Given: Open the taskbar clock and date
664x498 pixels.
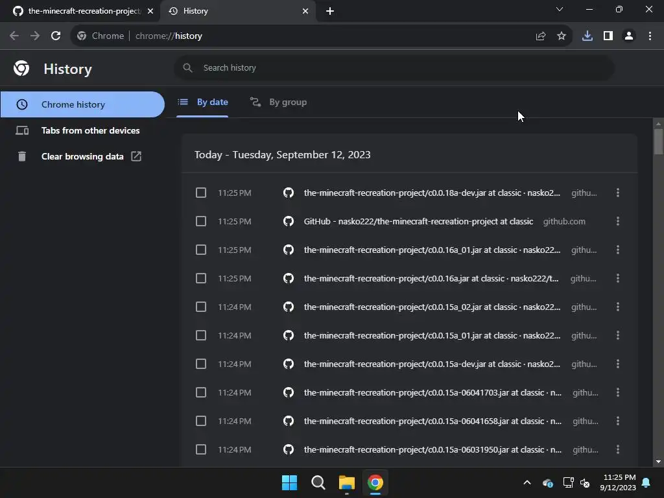Looking at the screenshot, I should (618, 482).
